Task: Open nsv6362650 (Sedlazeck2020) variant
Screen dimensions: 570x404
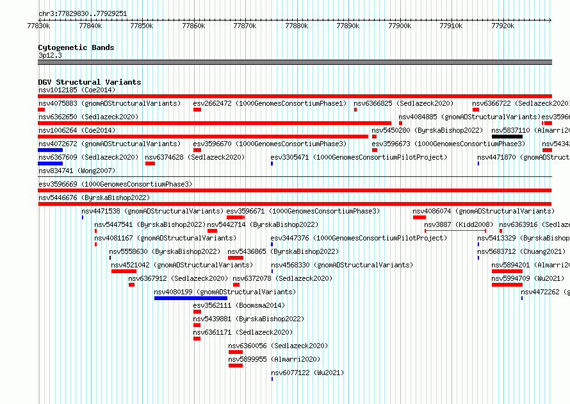Action: pyautogui.click(x=88, y=117)
